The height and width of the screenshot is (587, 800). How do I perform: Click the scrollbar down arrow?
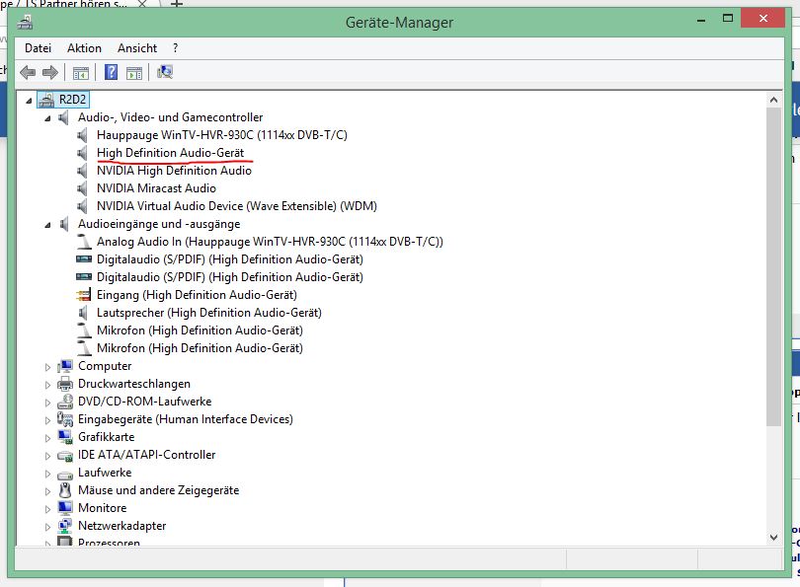tap(774, 537)
